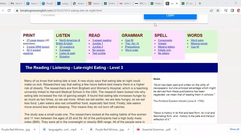The width and height of the screenshot is (241, 135).
Task: Open the Words Gap fill link
Action: (x=195, y=47)
